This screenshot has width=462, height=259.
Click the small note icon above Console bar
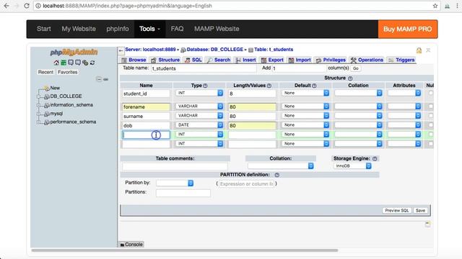[x=428, y=224]
